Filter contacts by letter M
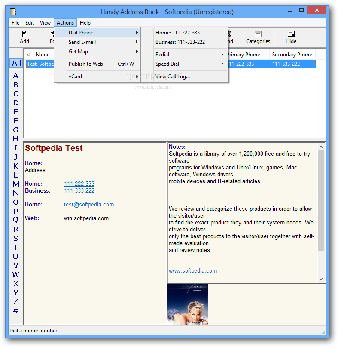The height and width of the screenshot is (347, 338). pyautogui.click(x=16, y=184)
